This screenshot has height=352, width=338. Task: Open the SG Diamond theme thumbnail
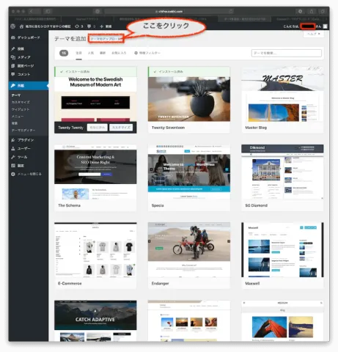click(x=282, y=172)
